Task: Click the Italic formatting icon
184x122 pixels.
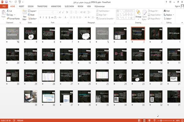Action: tap(43, 17)
